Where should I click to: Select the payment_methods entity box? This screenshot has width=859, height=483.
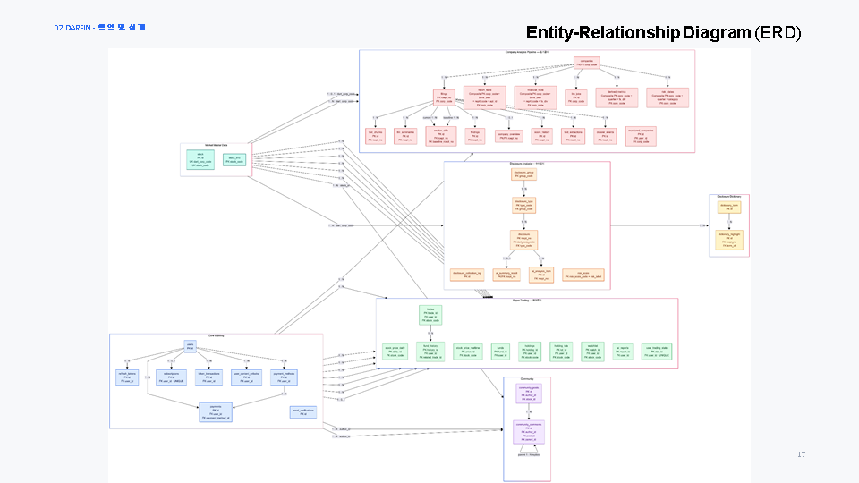[x=284, y=377]
